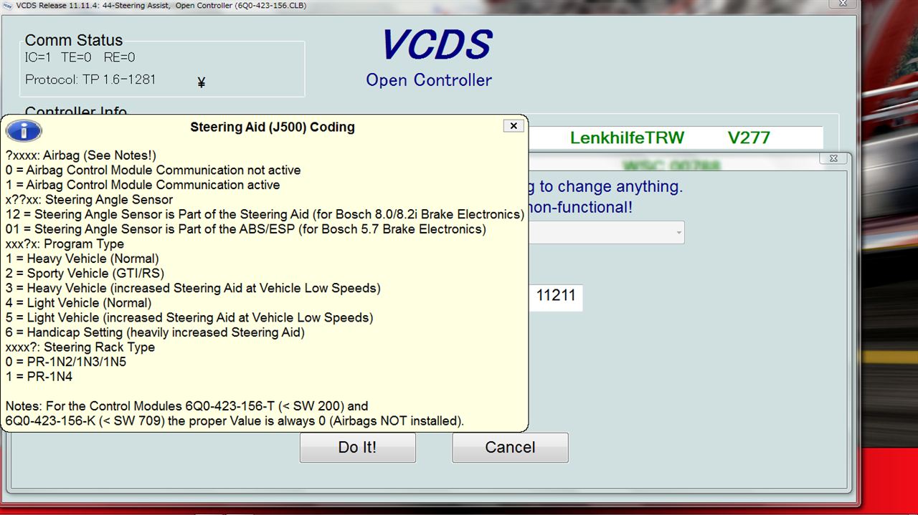This screenshot has width=918, height=515.
Task: Close the coding dialog behind the balloon
Action: 833,158
